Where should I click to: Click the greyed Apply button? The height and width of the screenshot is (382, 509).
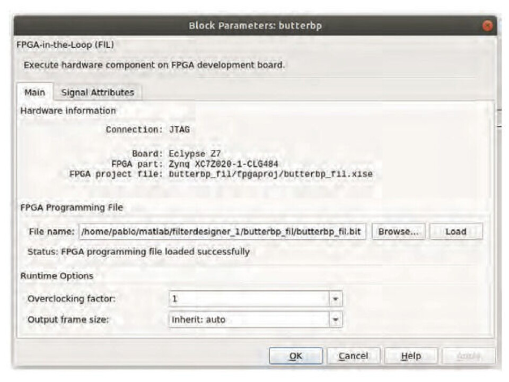pyautogui.click(x=468, y=356)
